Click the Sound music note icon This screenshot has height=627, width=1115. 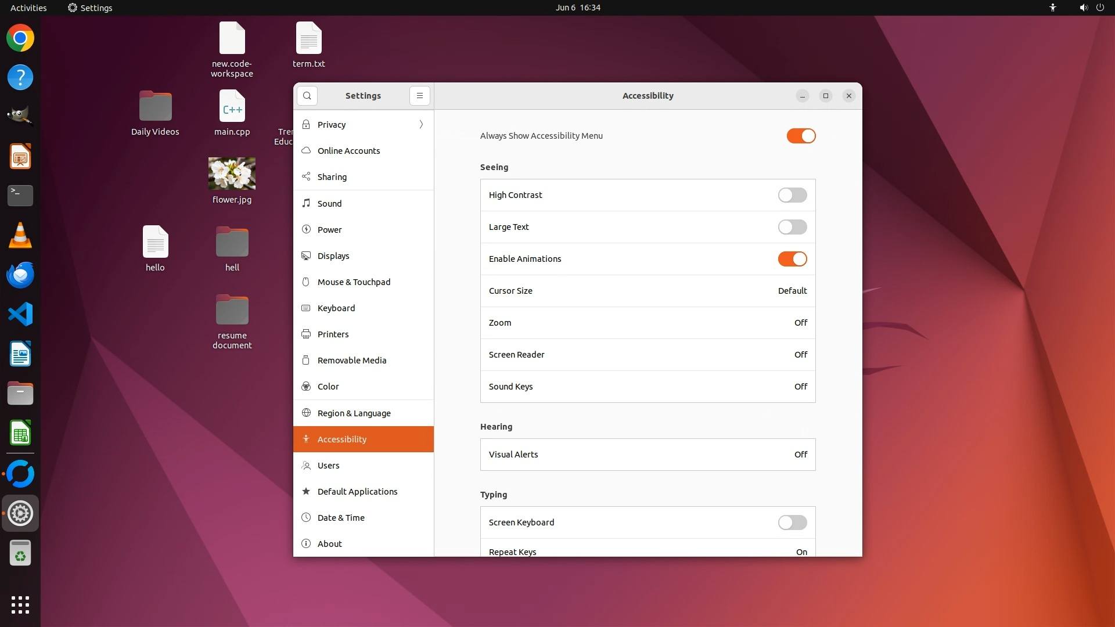coord(306,203)
